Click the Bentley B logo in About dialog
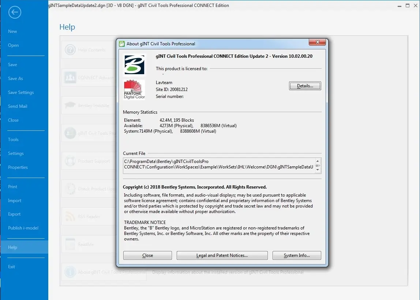420x300 pixels. (x=135, y=65)
